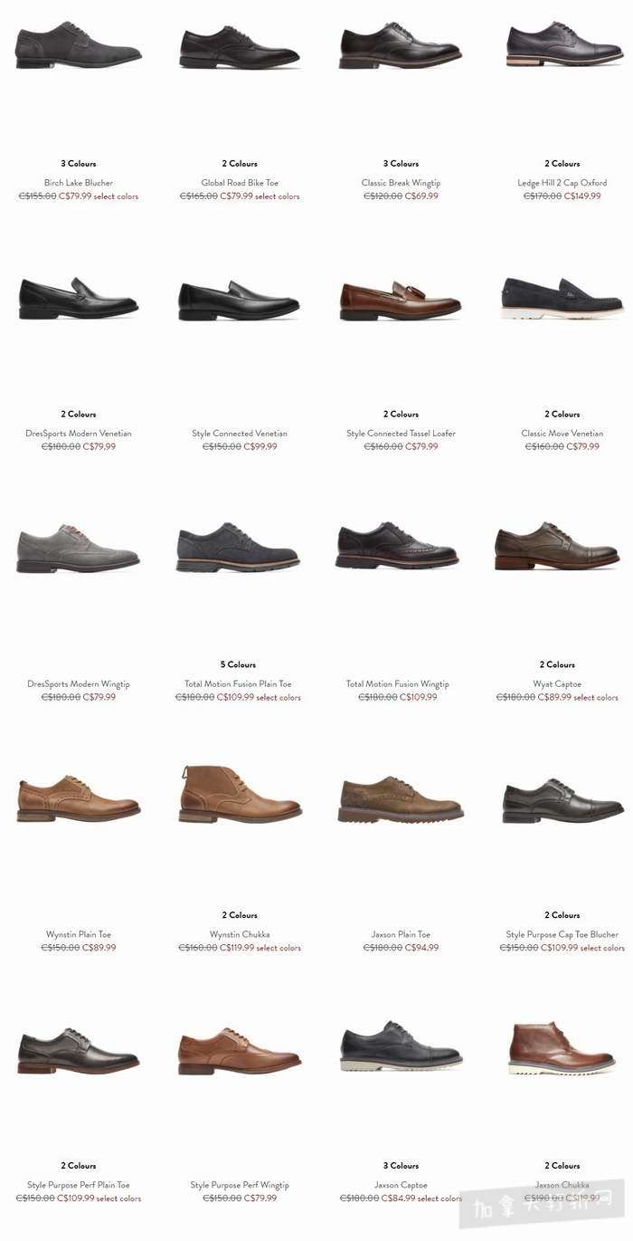Click the Jaxson Chukka brown boot photo

coord(562,1047)
